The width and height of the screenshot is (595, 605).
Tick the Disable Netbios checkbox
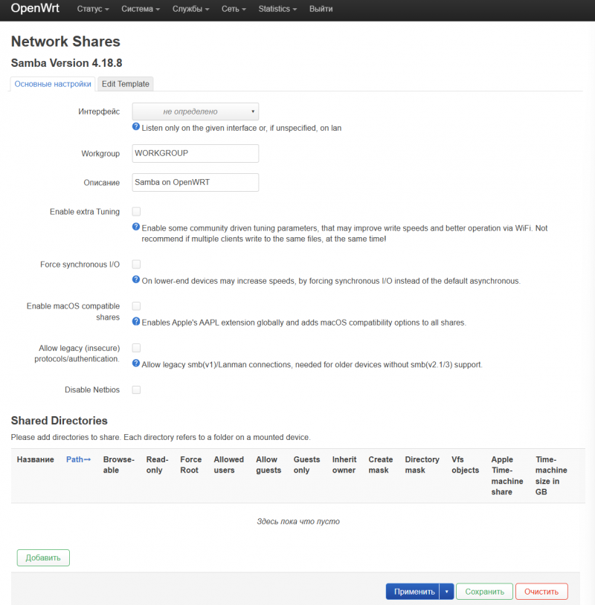tap(136, 389)
